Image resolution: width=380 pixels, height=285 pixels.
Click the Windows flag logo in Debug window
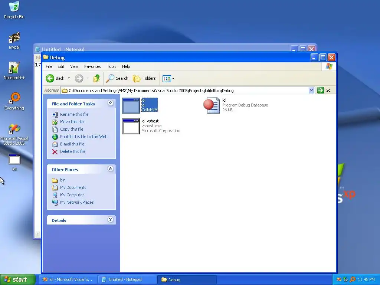(329, 66)
